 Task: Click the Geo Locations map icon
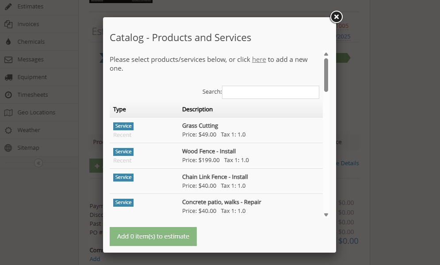pyautogui.click(x=8, y=113)
